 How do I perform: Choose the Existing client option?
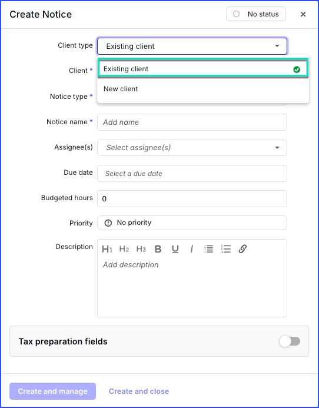coord(203,69)
